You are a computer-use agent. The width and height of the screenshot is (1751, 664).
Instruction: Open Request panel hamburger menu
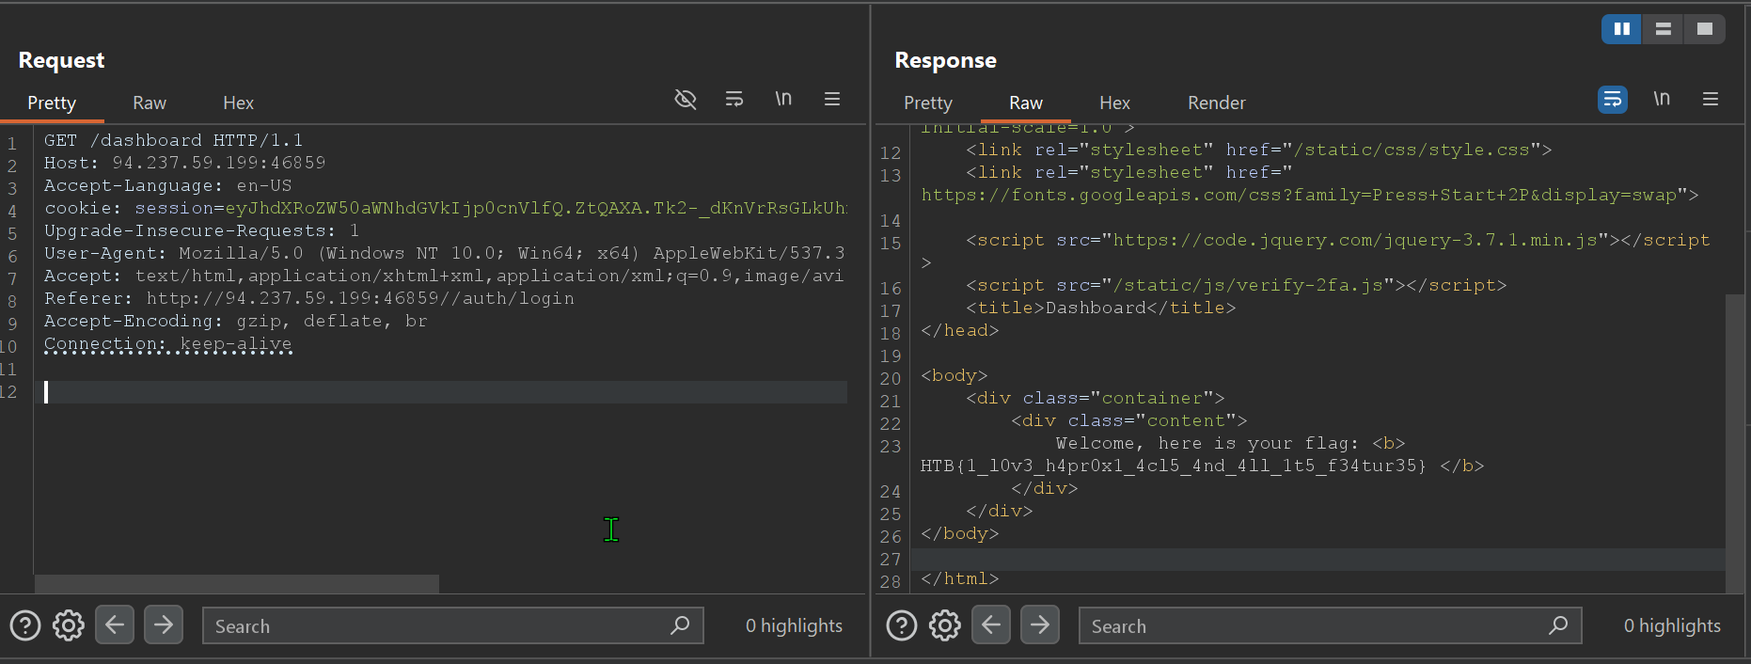(x=832, y=99)
